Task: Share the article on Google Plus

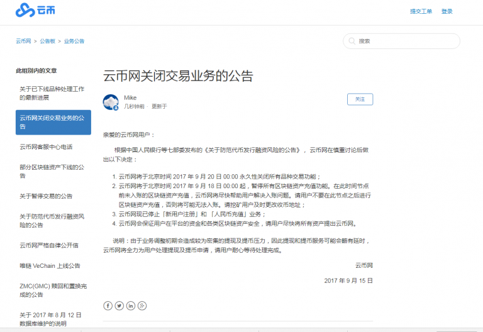Action: click(x=142, y=306)
